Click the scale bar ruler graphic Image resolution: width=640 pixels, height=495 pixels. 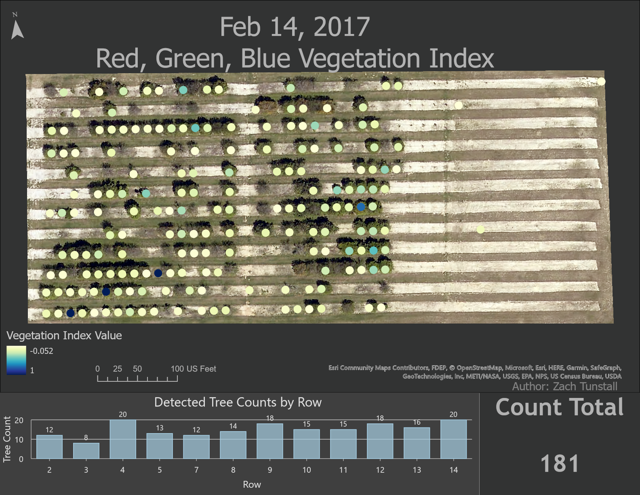137,379
